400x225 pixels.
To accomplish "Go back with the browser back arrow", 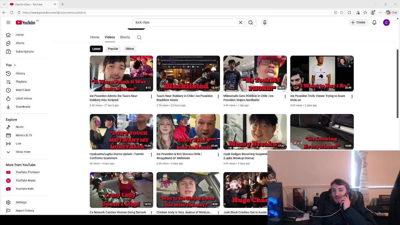I will point(4,12).
